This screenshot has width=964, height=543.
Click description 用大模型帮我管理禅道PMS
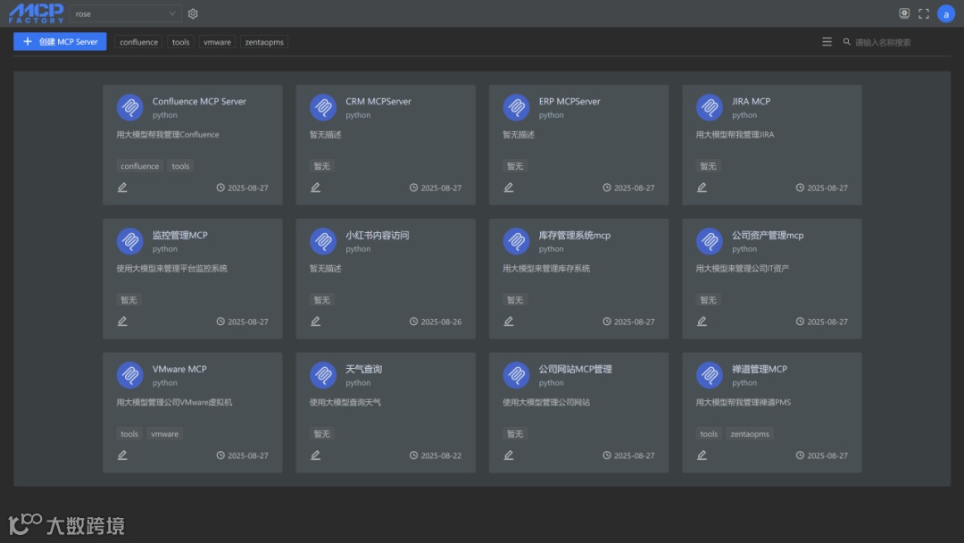tap(744, 403)
